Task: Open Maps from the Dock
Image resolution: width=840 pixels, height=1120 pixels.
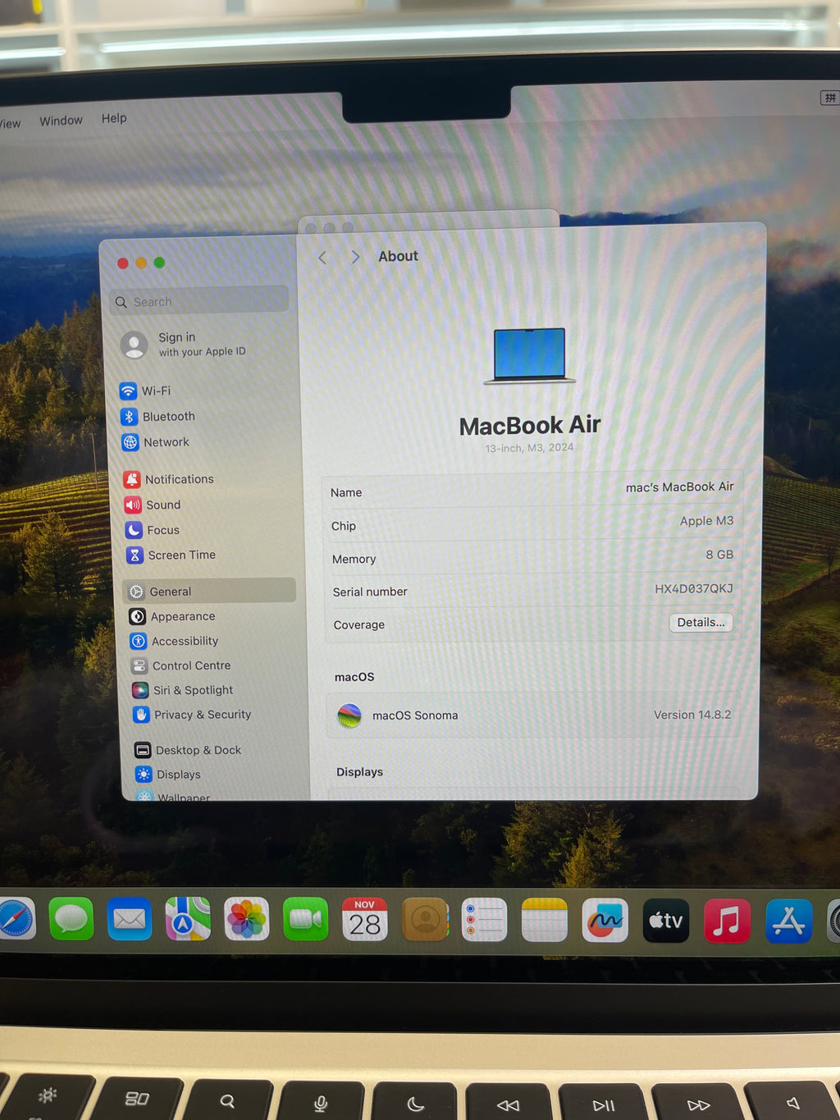Action: 188,919
